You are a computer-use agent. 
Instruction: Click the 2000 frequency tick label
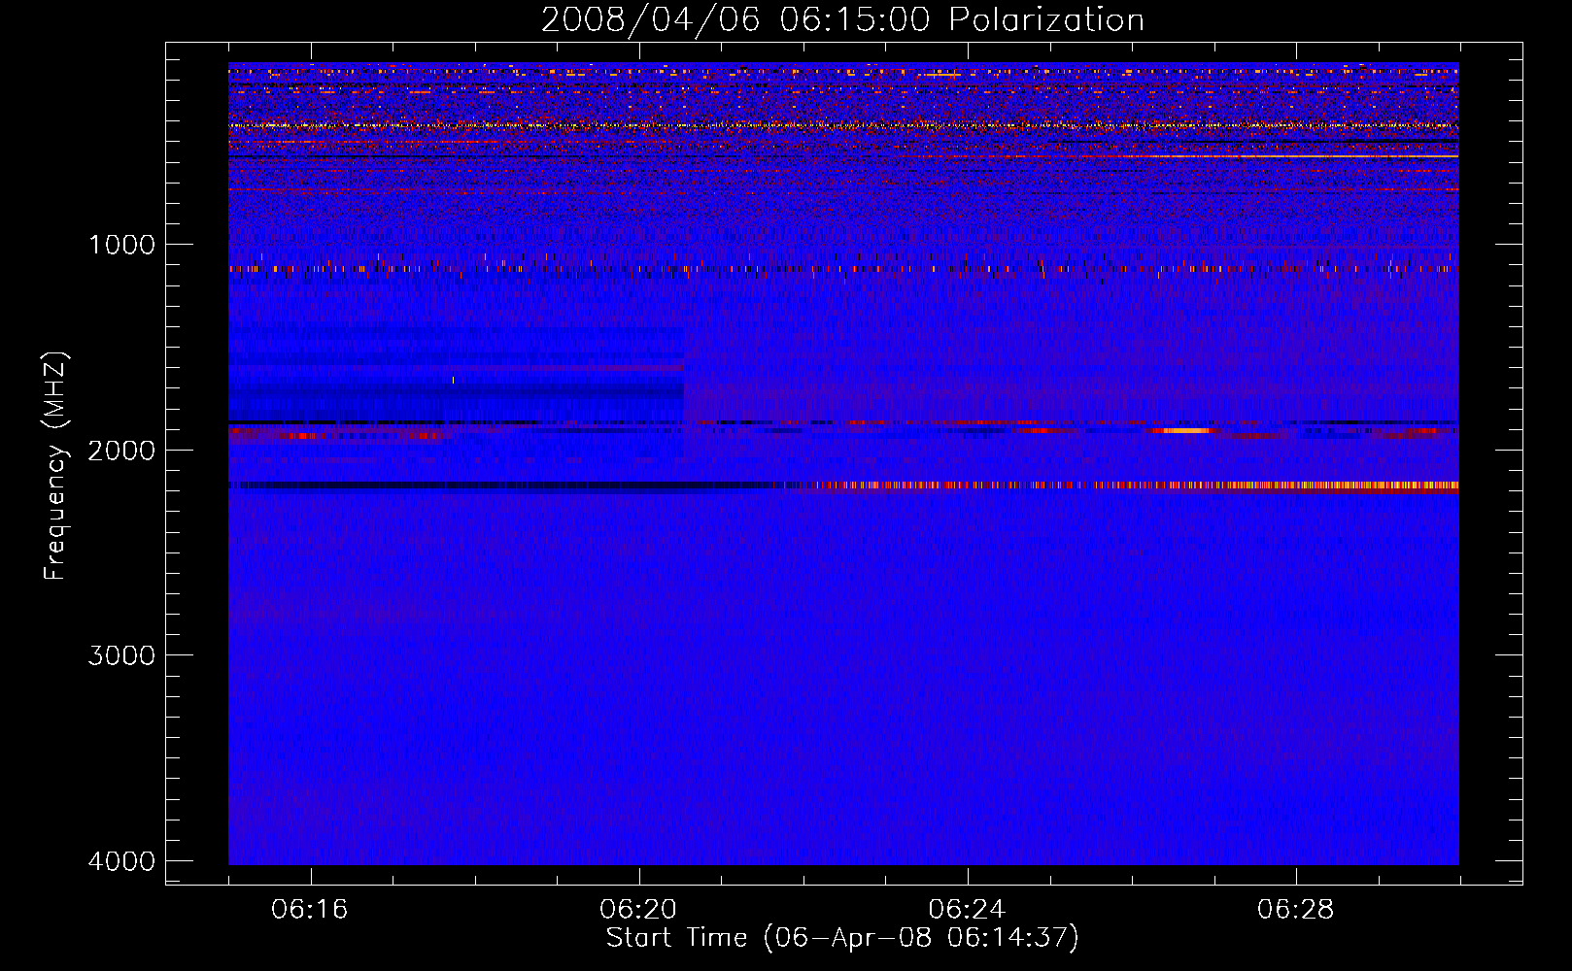click(121, 450)
